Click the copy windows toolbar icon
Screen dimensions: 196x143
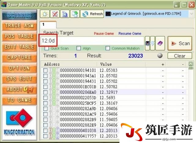(75, 14)
